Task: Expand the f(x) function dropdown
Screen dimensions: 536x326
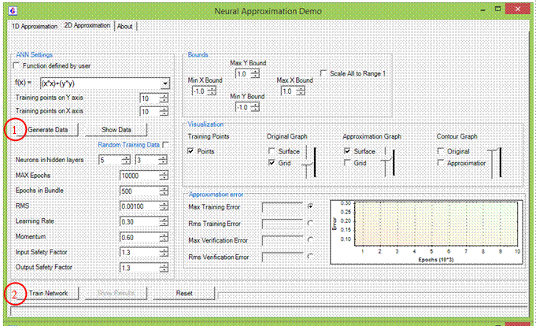Action: [x=164, y=82]
